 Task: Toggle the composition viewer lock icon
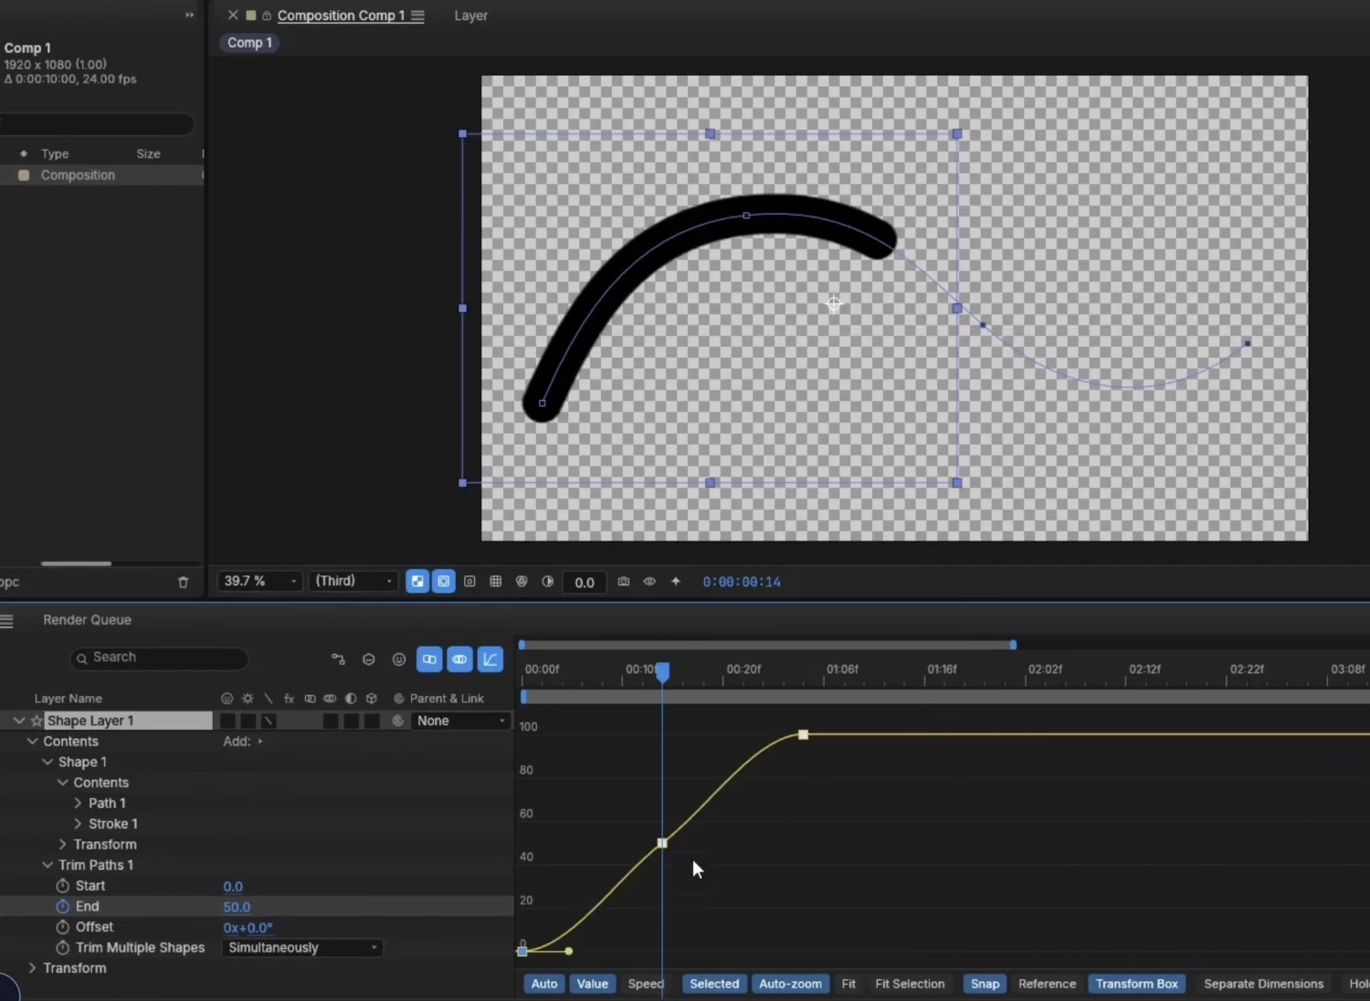tap(267, 16)
